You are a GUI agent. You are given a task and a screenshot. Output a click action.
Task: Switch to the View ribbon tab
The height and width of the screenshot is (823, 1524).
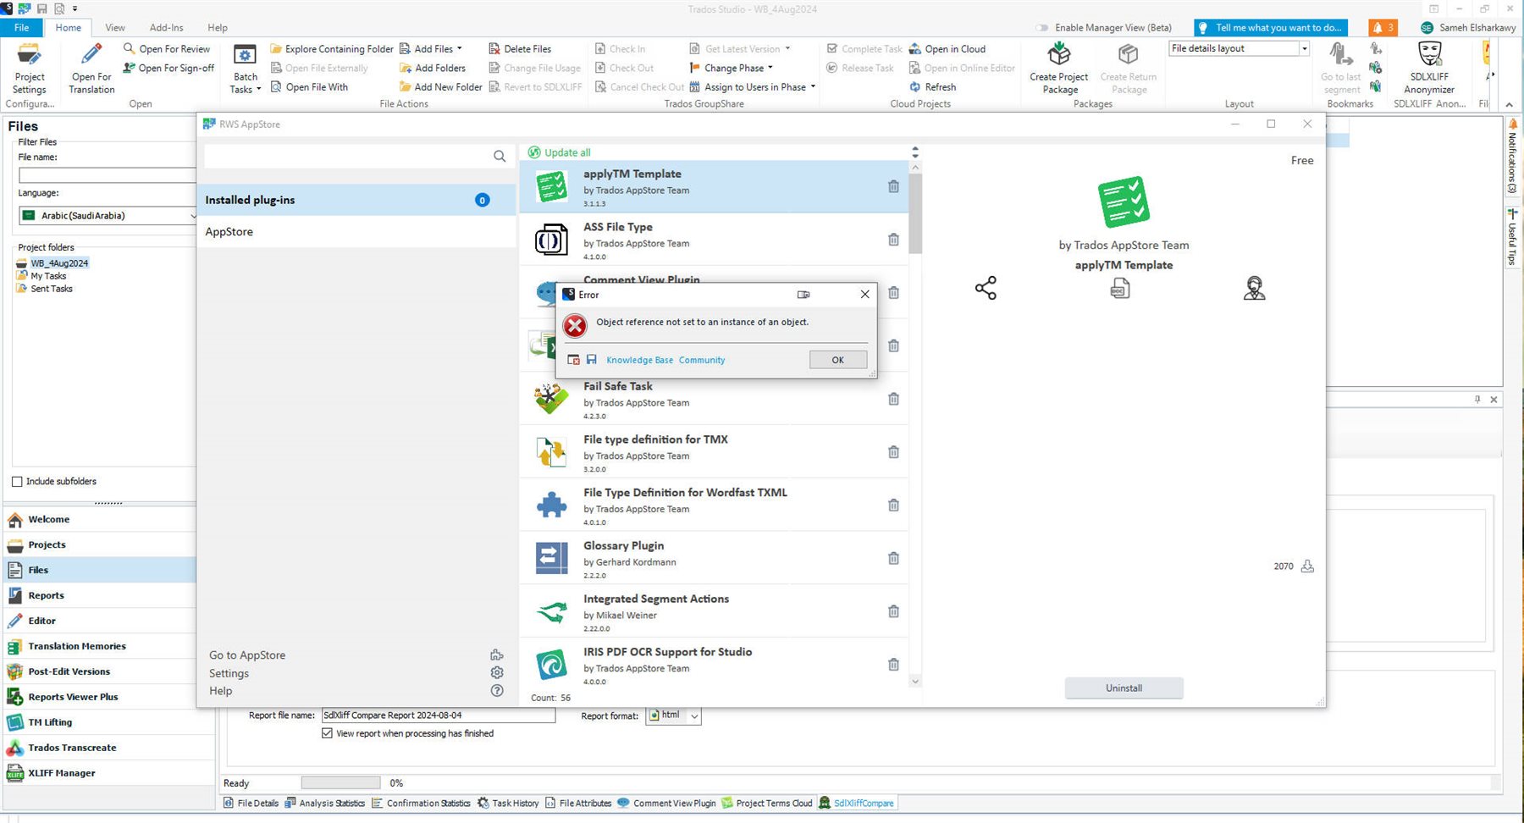point(115,28)
